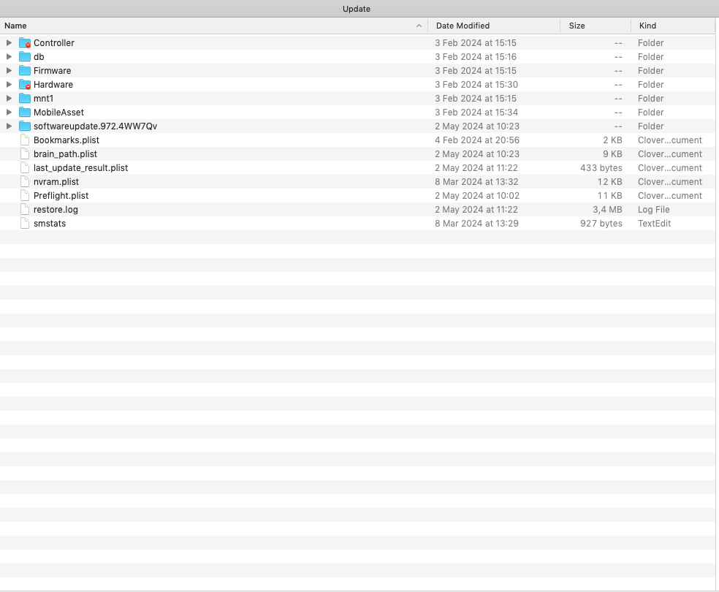Click the date 2 May 2024 at 10:02
This screenshot has height=592, width=719.
click(x=477, y=196)
